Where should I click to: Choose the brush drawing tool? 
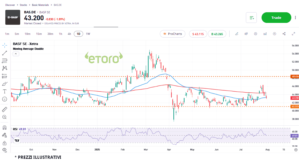click(5, 84)
